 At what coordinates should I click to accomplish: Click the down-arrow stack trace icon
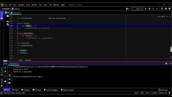tap(9, 71)
